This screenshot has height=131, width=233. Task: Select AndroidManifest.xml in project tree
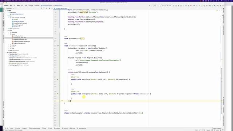(17, 14)
